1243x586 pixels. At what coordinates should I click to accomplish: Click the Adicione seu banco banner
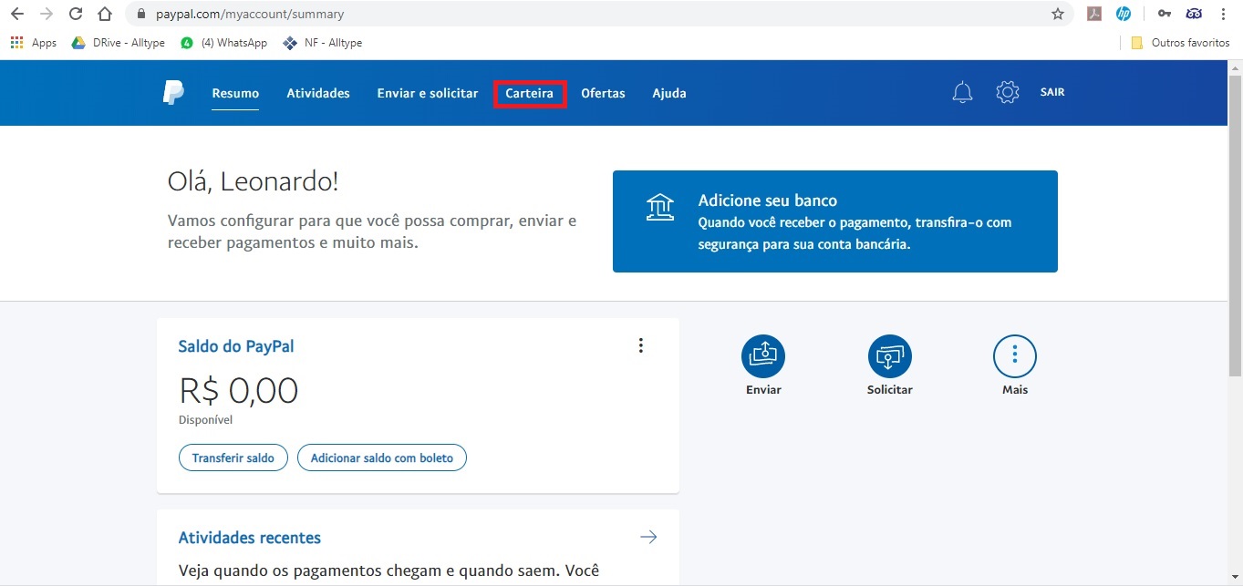(835, 221)
